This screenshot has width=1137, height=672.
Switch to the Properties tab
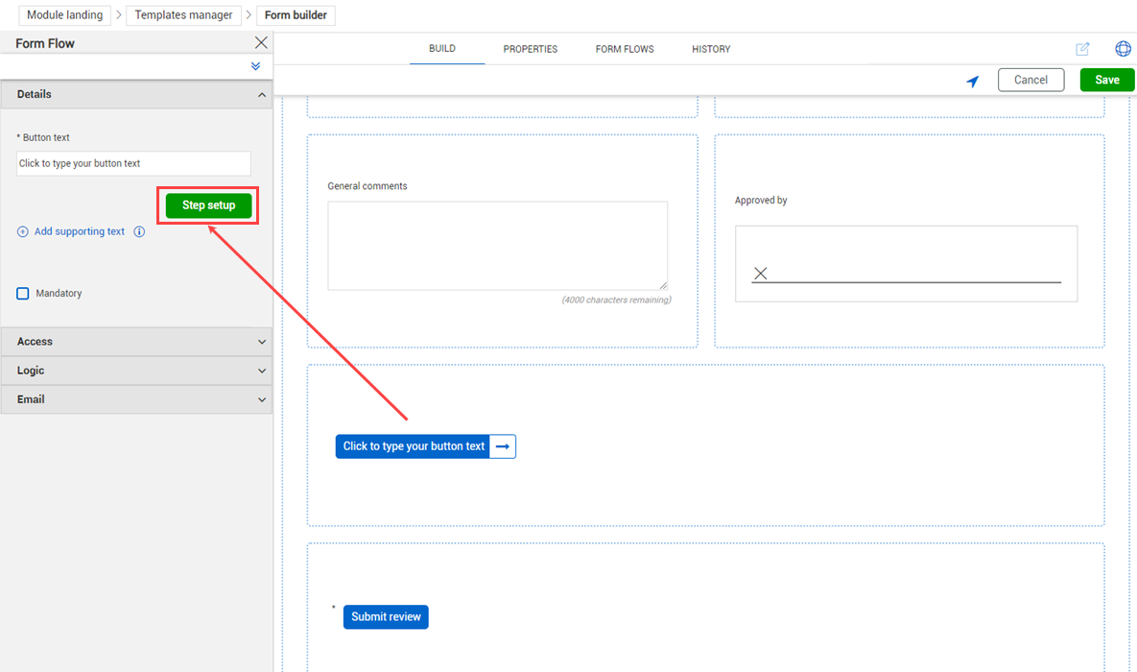click(x=530, y=49)
